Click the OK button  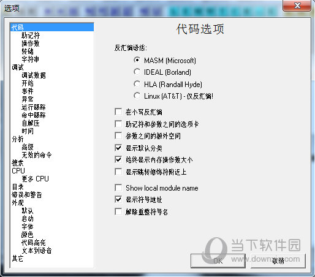point(218,261)
